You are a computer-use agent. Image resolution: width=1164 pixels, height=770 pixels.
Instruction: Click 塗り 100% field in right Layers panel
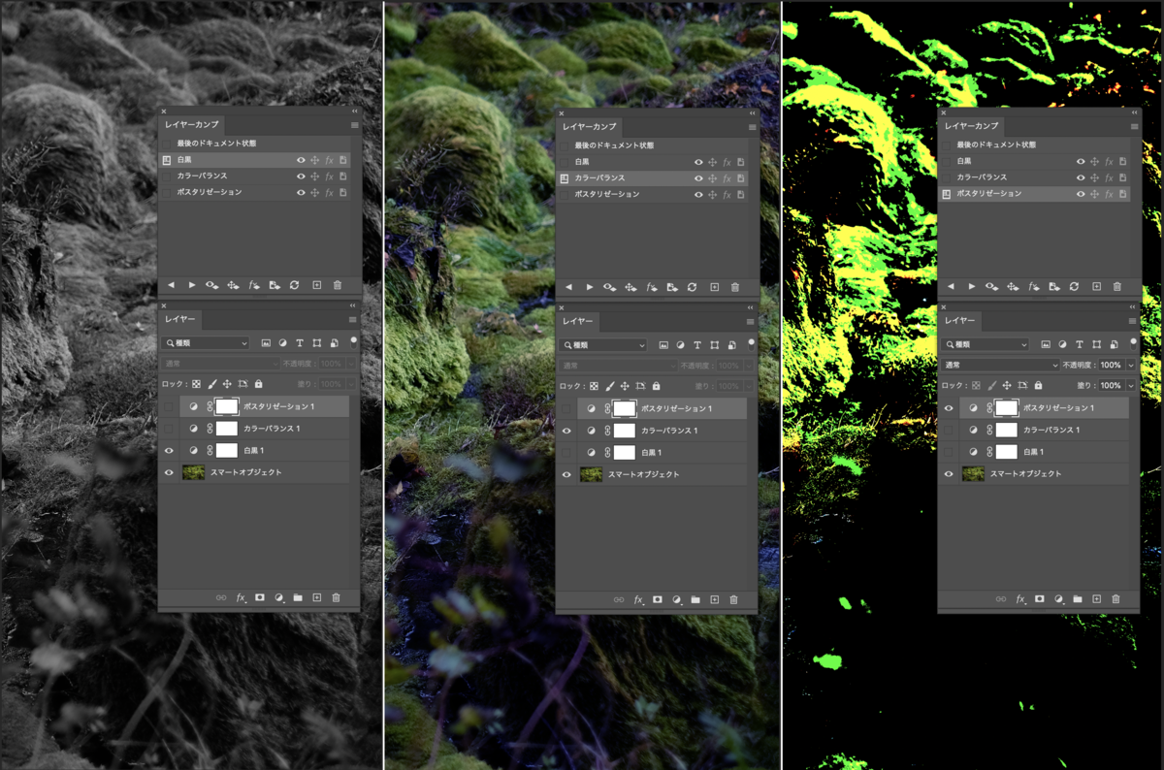[x=1111, y=385]
